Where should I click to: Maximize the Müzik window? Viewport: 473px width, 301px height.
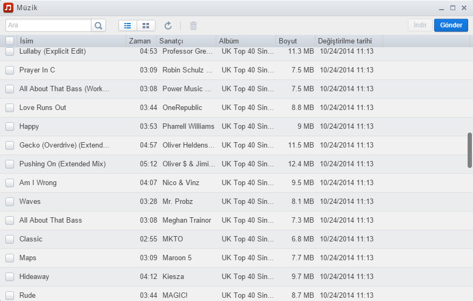click(x=453, y=8)
